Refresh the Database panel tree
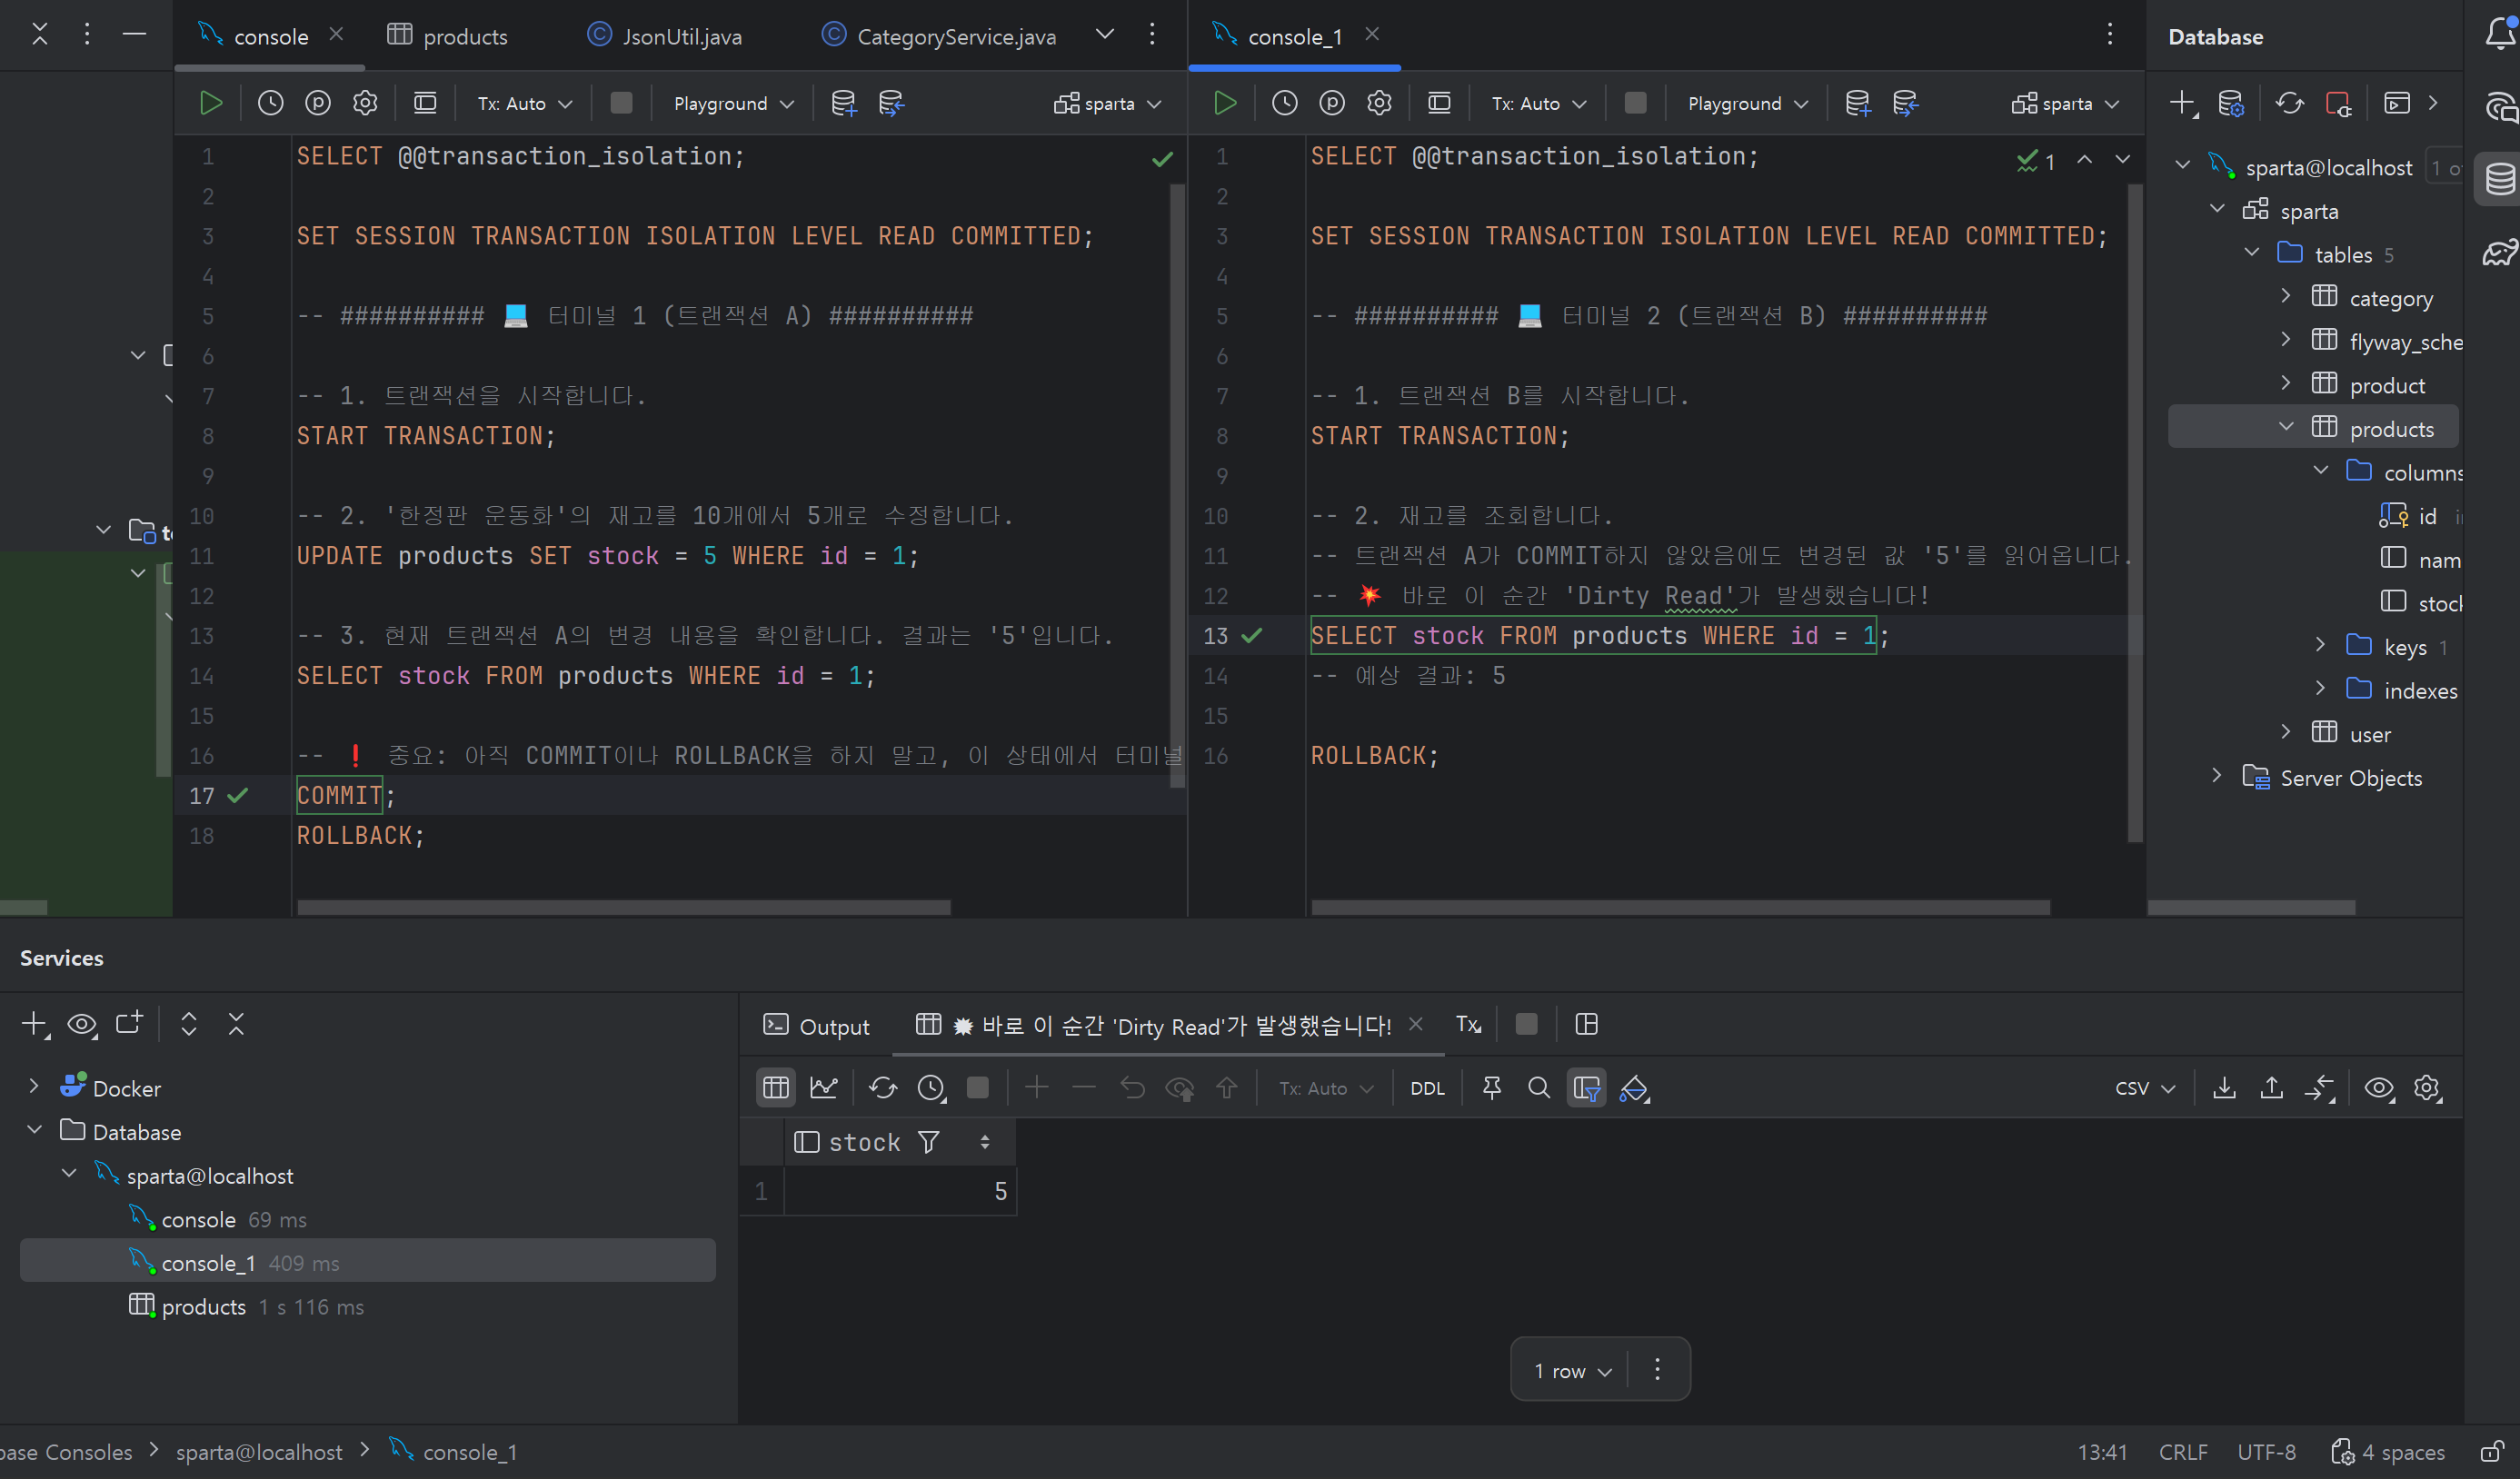2520x1479 pixels. 2289,103
